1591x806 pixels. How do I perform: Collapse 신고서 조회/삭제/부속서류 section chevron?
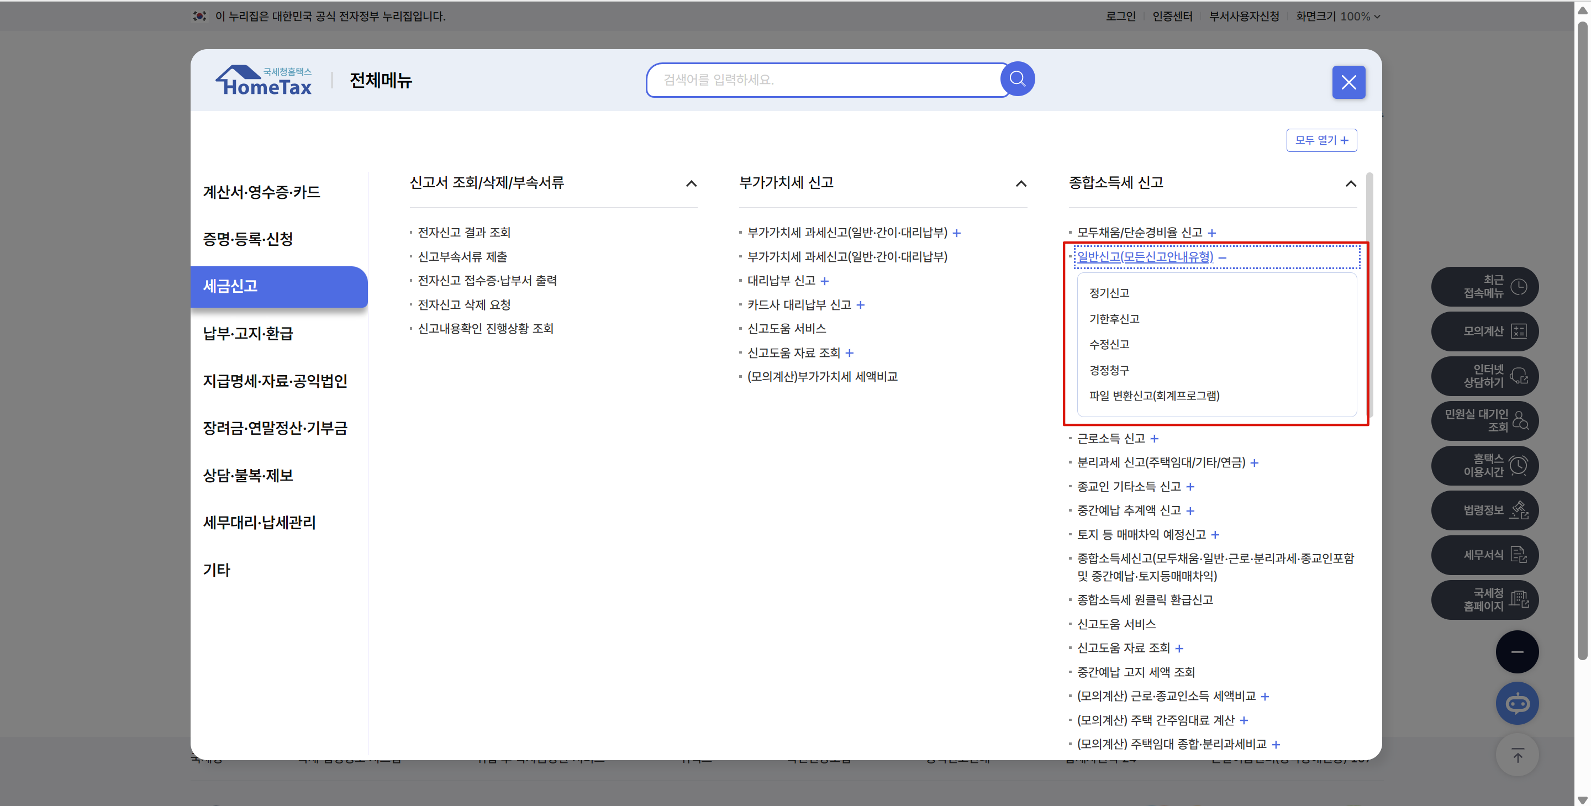[691, 183]
